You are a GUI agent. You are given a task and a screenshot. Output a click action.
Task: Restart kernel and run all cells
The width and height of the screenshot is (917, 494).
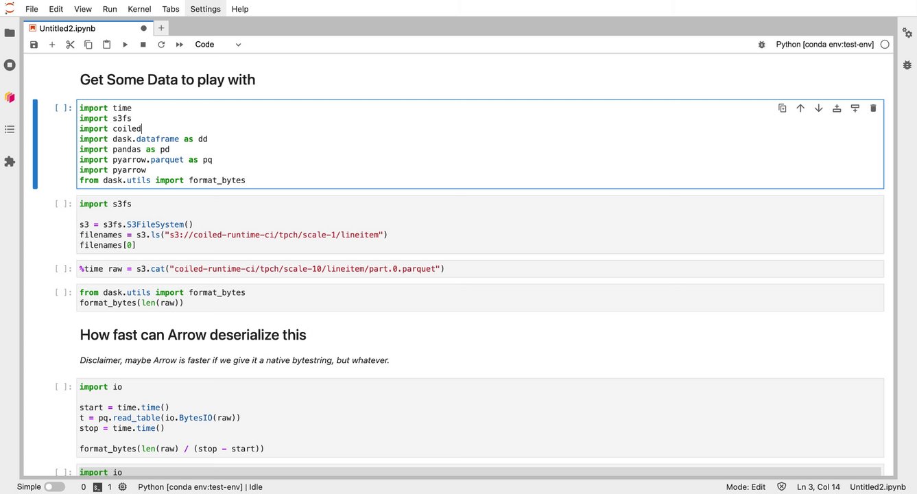click(x=180, y=45)
